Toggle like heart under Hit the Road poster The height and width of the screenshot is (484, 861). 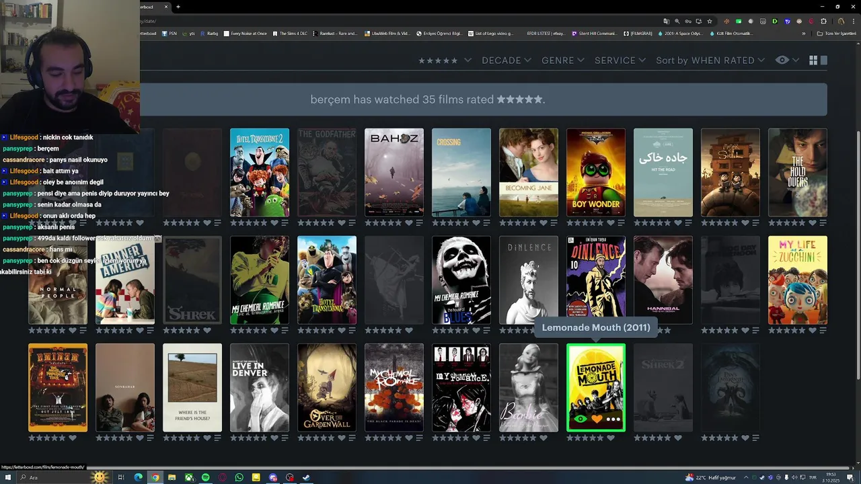click(678, 223)
